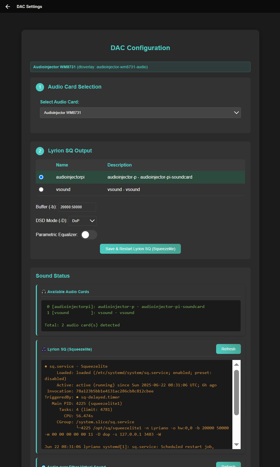Click the log scrollbar down arrow
This screenshot has height=467, width=280.
tap(236, 445)
